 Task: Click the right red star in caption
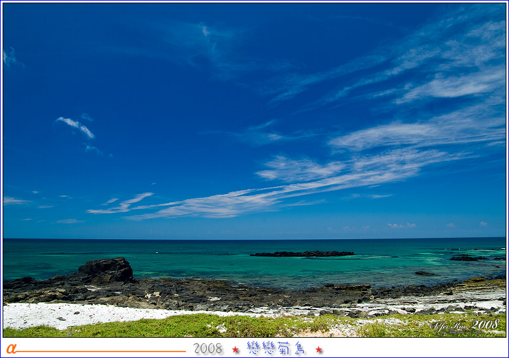[318, 350]
